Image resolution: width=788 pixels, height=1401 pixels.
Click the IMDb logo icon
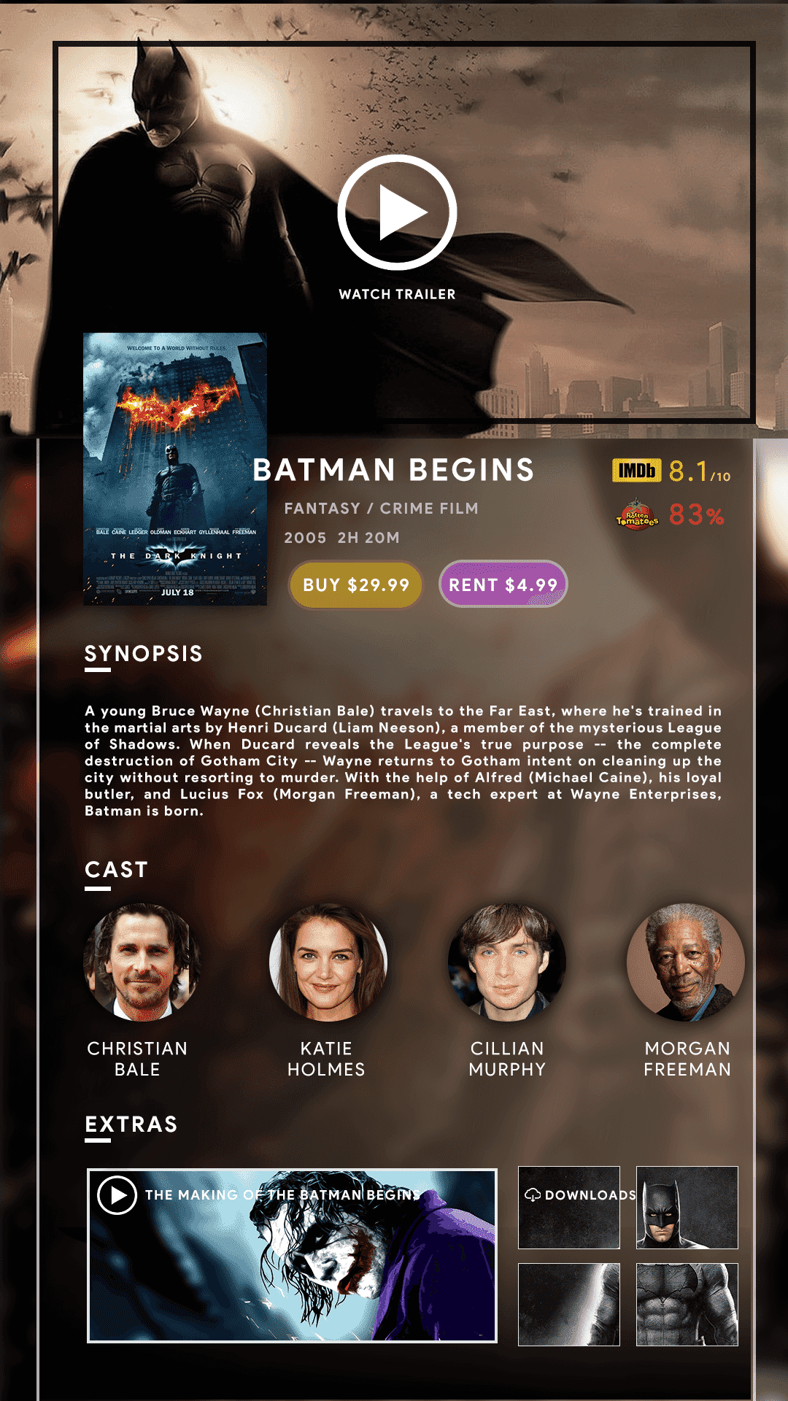[x=636, y=471]
